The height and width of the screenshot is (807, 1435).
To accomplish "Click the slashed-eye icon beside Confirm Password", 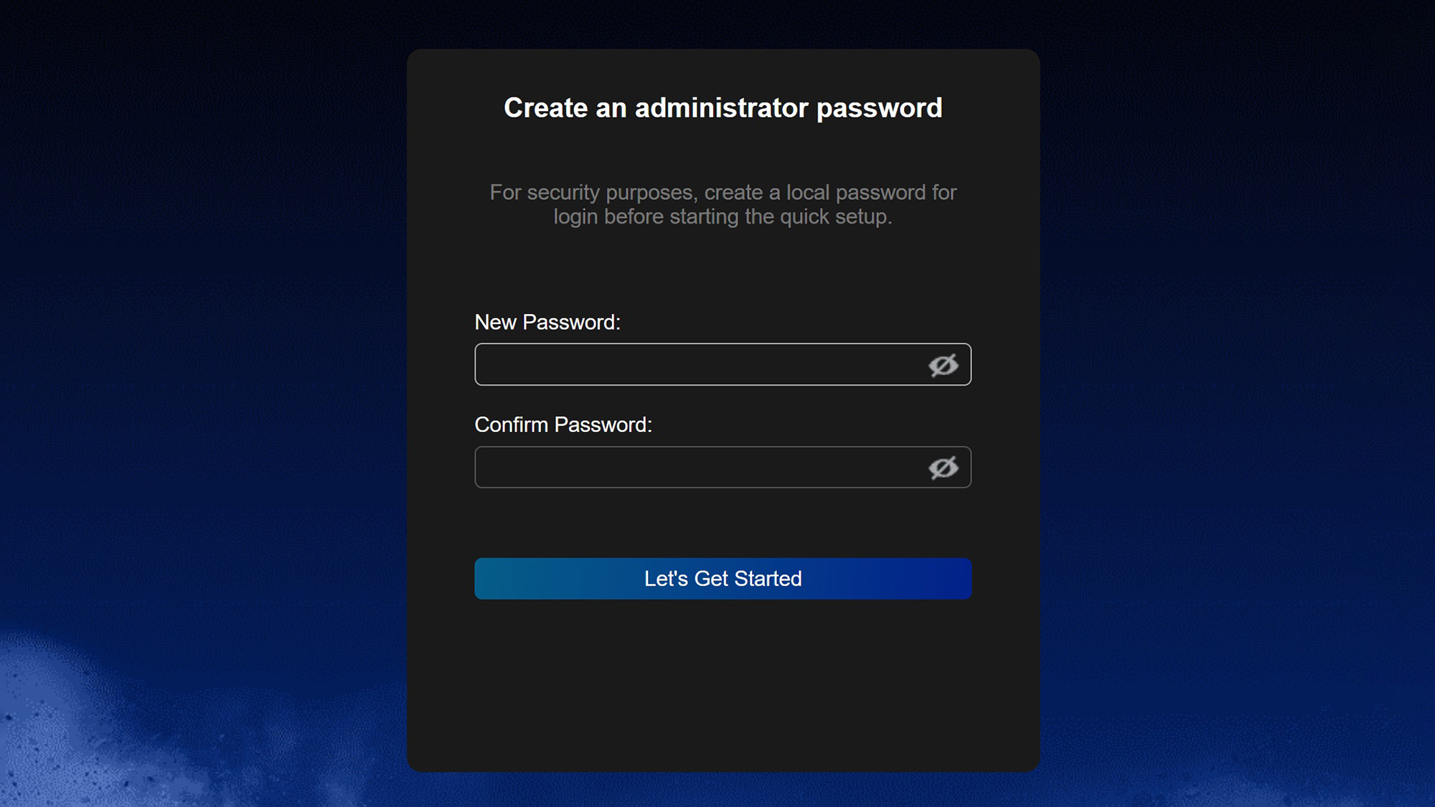I will (943, 467).
